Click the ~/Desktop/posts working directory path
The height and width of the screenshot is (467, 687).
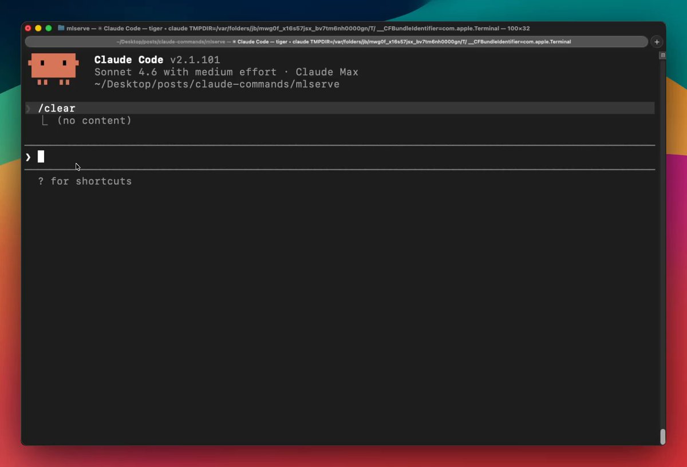click(x=216, y=84)
